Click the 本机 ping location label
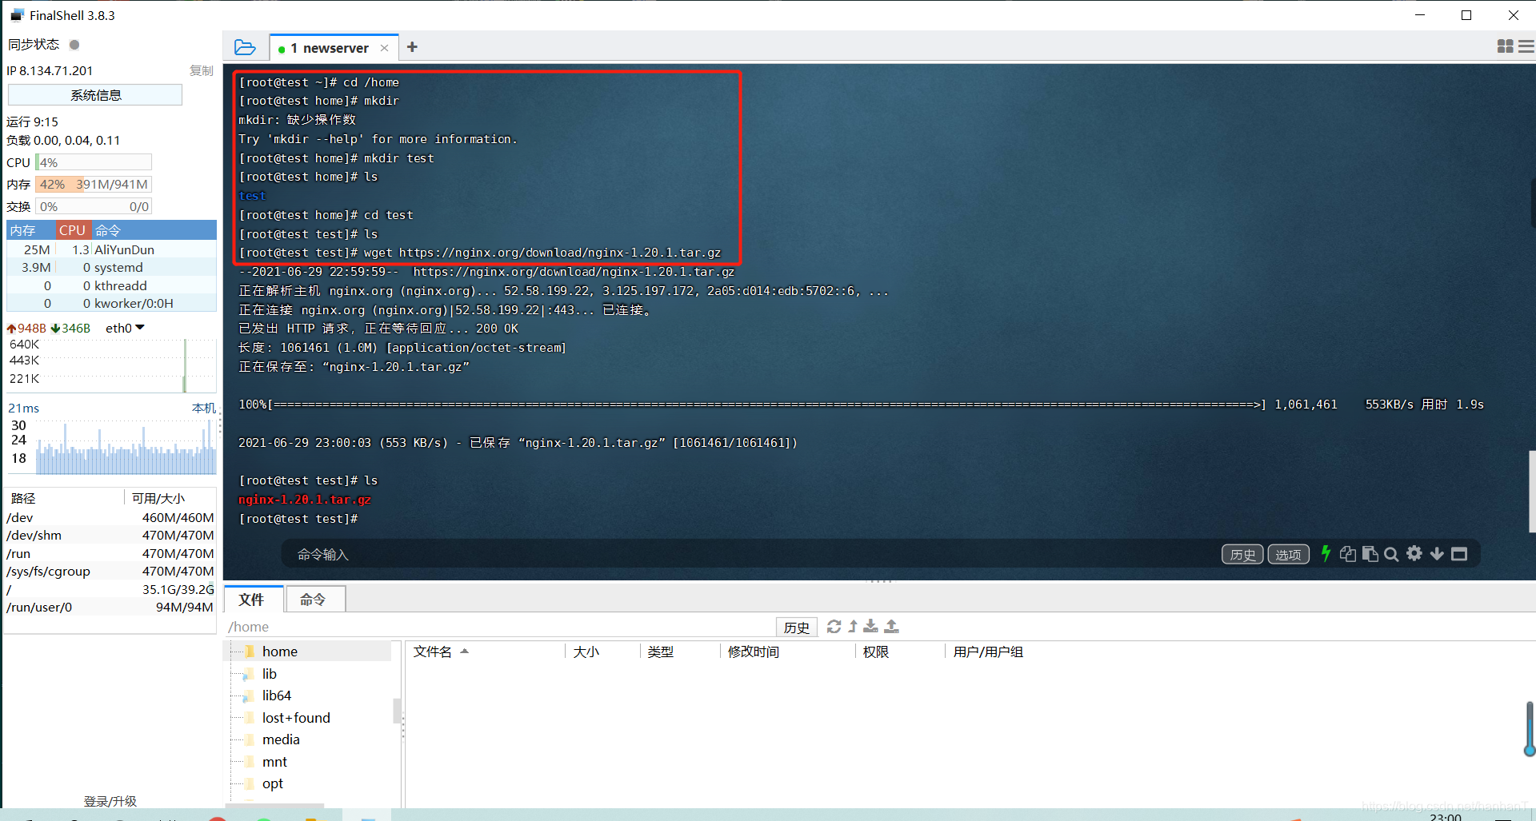Viewport: 1536px width, 821px height. pos(204,408)
